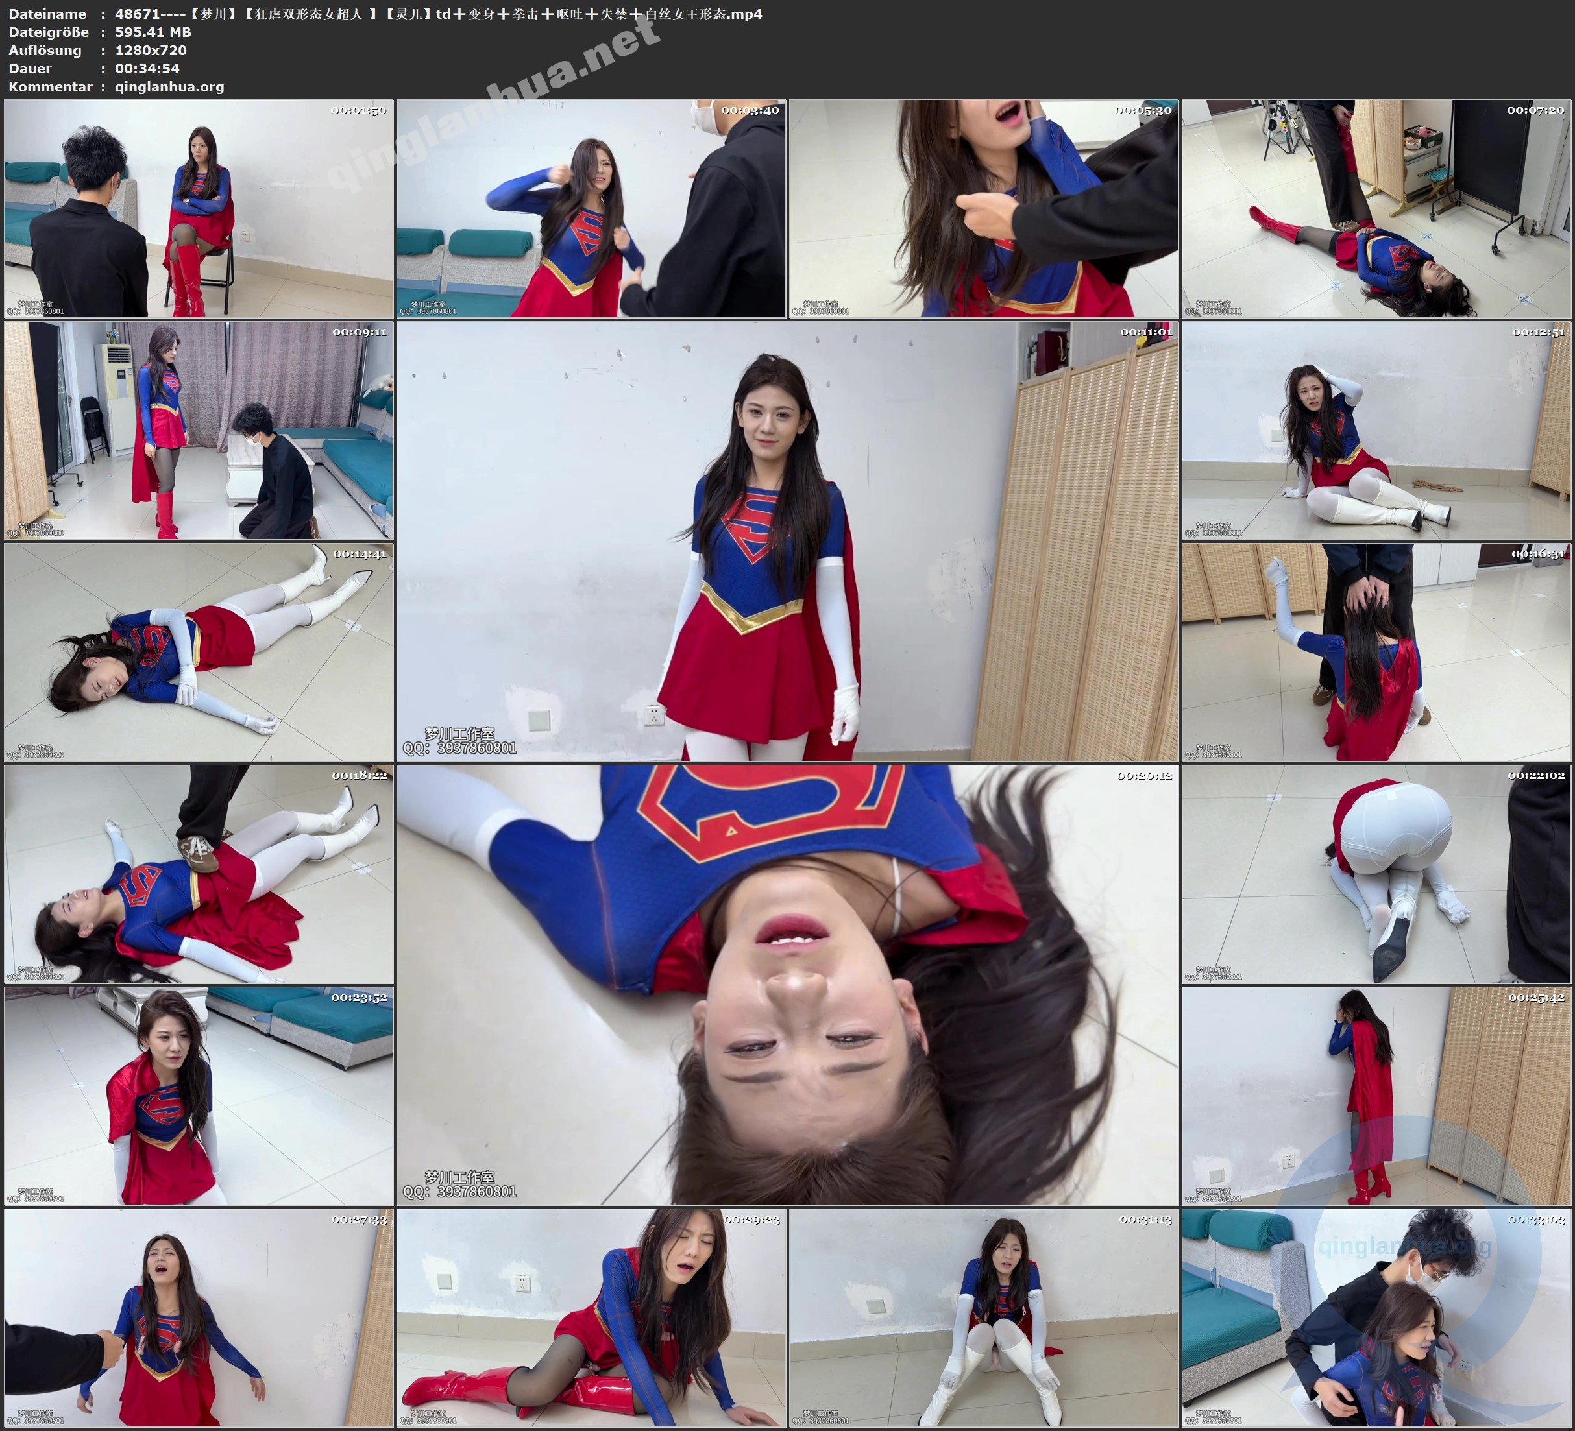
Task: Select the thumbnail timestamped 00:05:30
Action: point(984,209)
